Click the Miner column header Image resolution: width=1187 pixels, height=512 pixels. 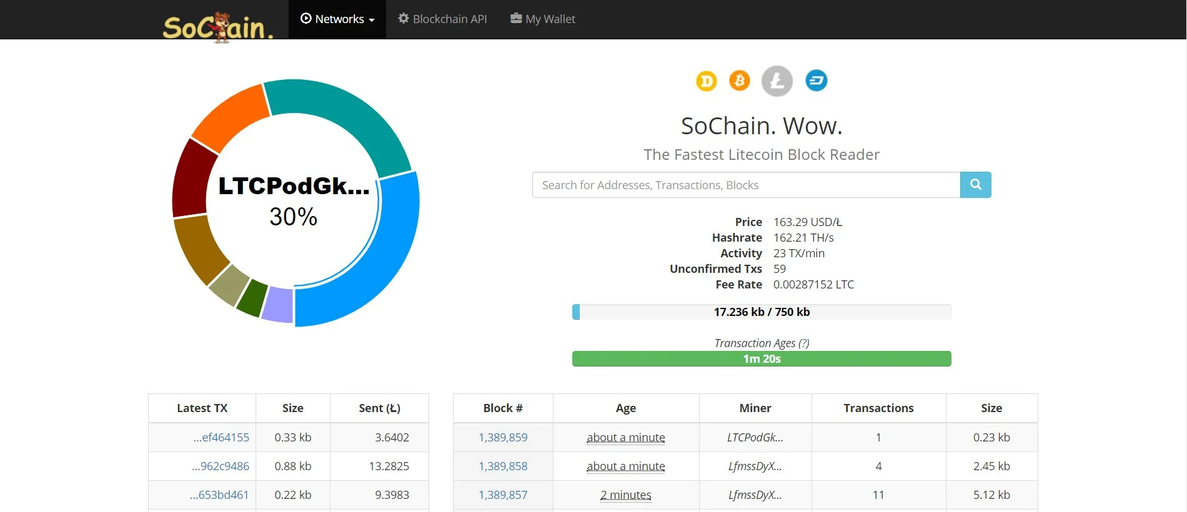point(755,408)
